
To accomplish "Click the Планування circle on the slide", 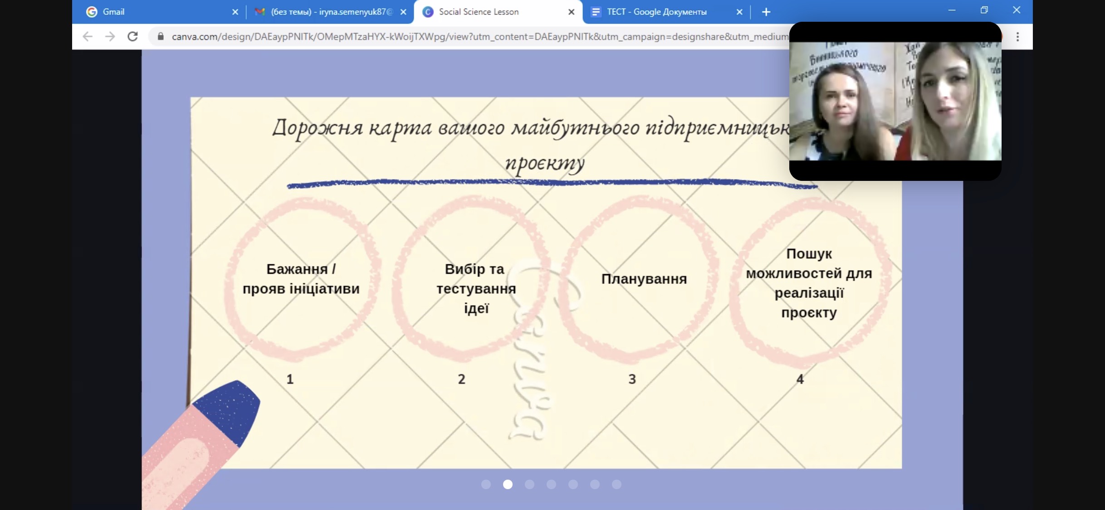I will (644, 279).
